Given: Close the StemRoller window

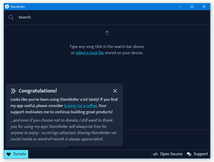Looking at the screenshot, I should (x=204, y=6).
